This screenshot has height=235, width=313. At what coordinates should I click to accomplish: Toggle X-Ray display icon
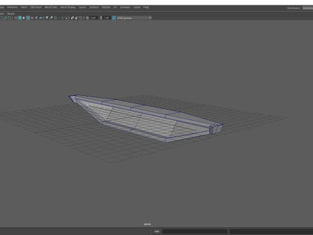[x=72, y=18]
